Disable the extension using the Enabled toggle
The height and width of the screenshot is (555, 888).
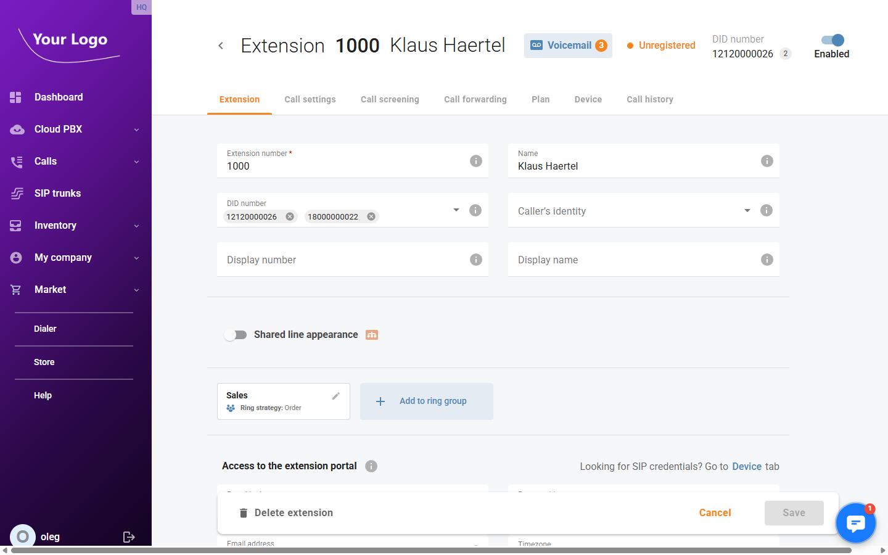(831, 39)
